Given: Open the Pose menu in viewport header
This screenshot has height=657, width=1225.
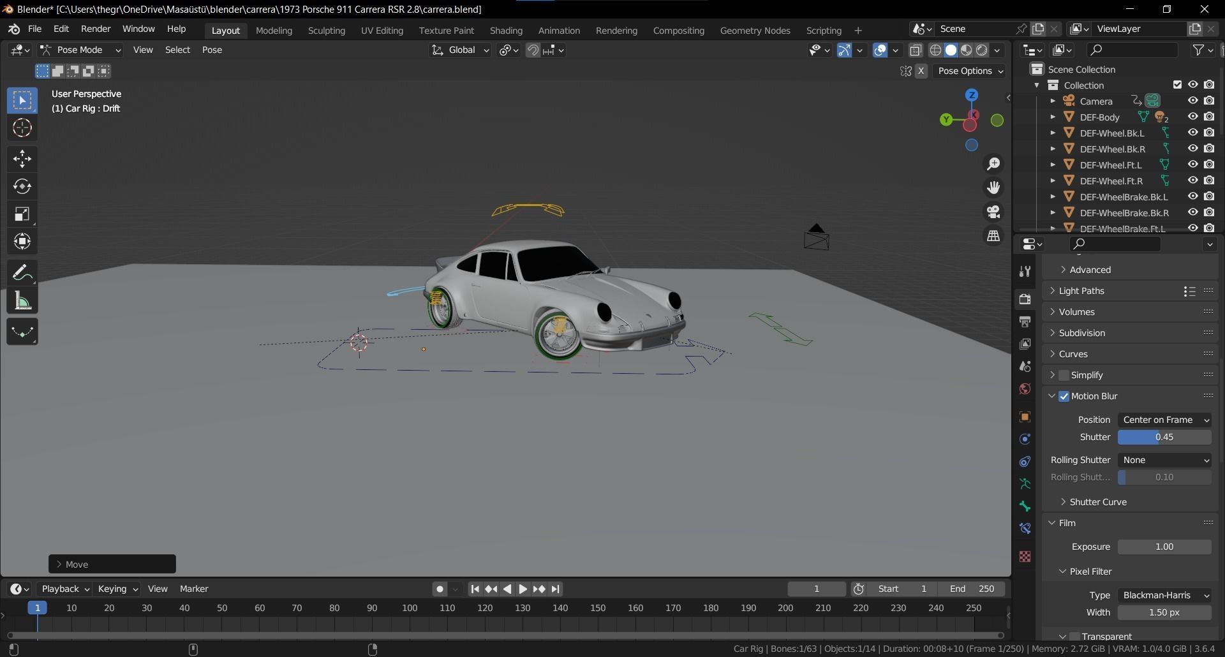Looking at the screenshot, I should 212,50.
